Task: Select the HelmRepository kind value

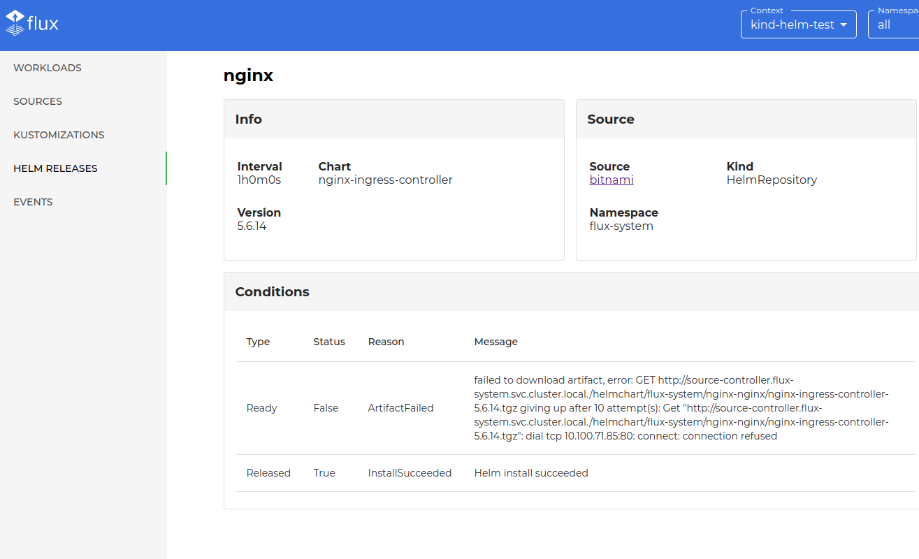Action: pyautogui.click(x=772, y=180)
